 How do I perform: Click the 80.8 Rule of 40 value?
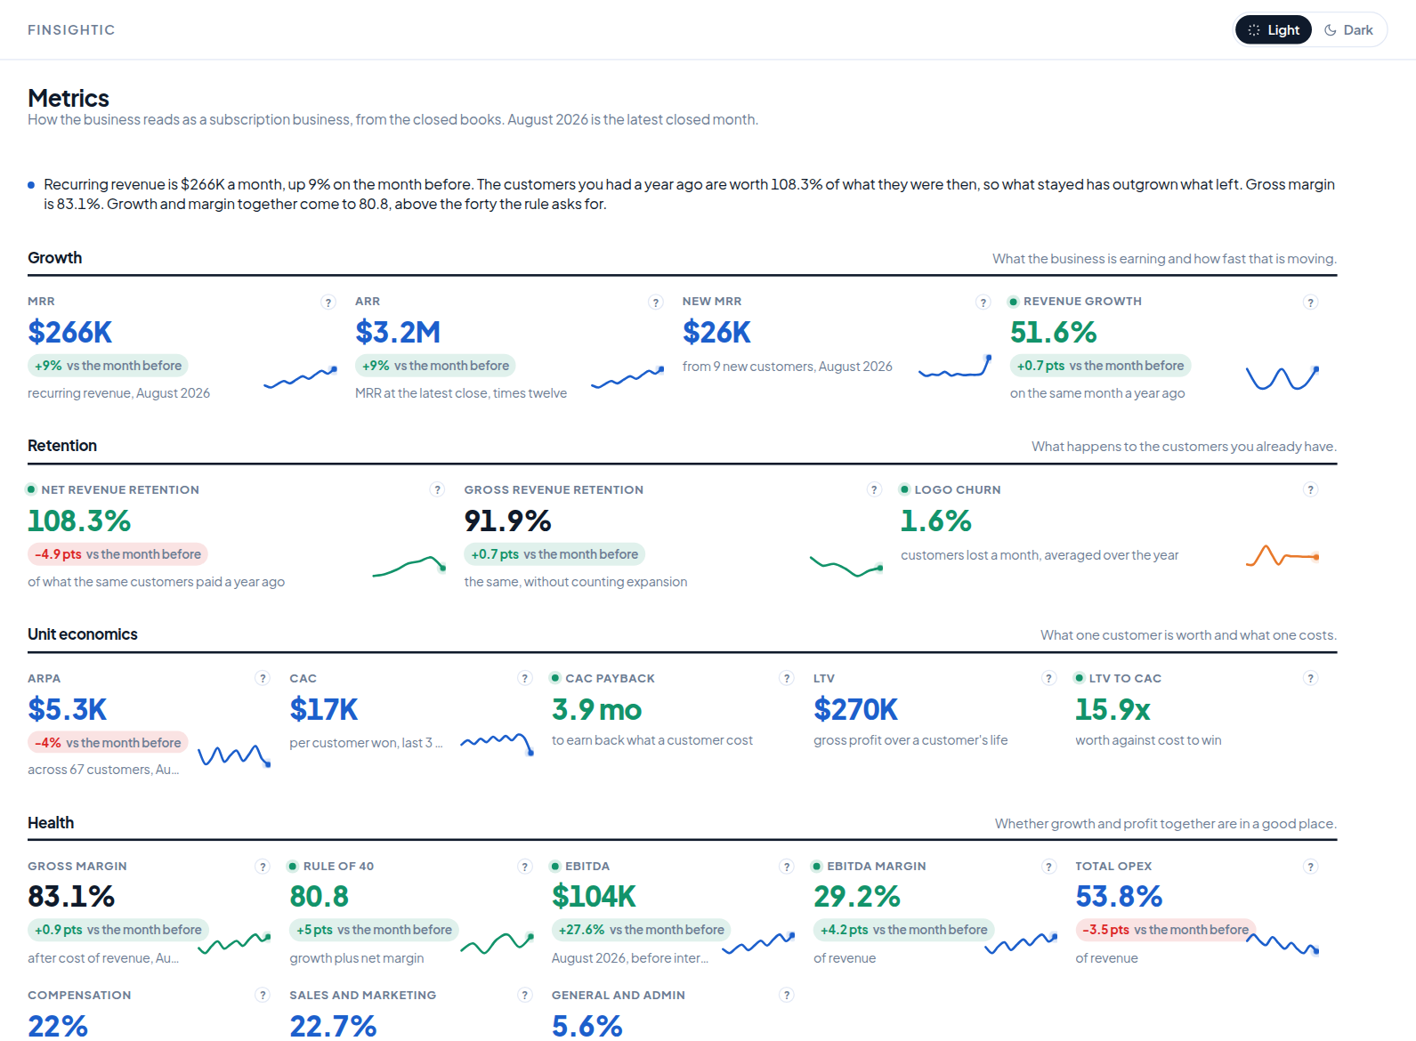319,896
